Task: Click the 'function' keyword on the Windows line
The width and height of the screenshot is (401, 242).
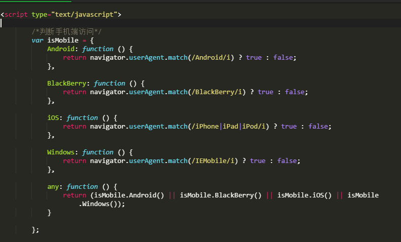Action: click(98, 152)
